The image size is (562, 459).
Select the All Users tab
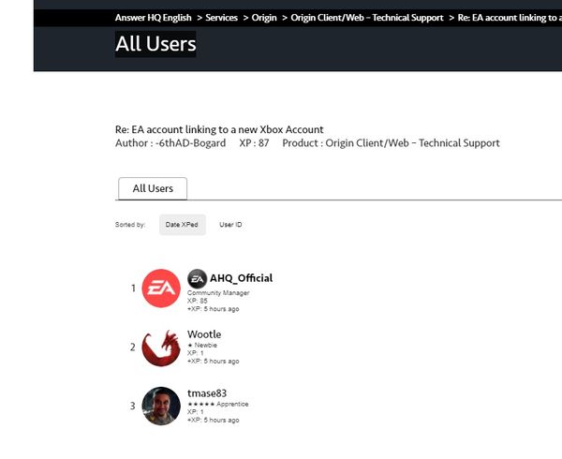(153, 188)
